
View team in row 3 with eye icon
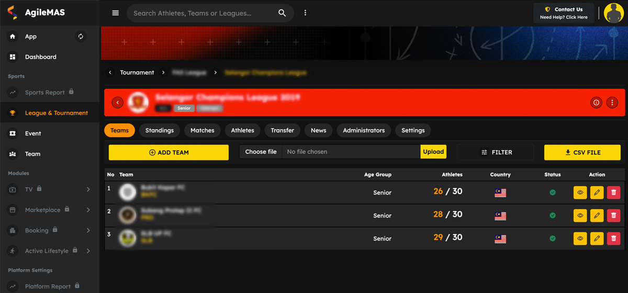point(580,239)
